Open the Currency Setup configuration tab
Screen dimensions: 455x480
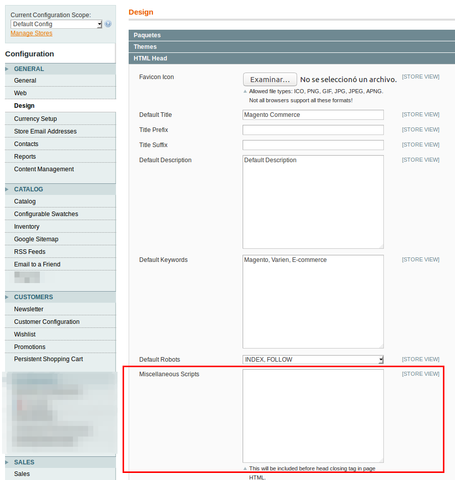point(35,119)
